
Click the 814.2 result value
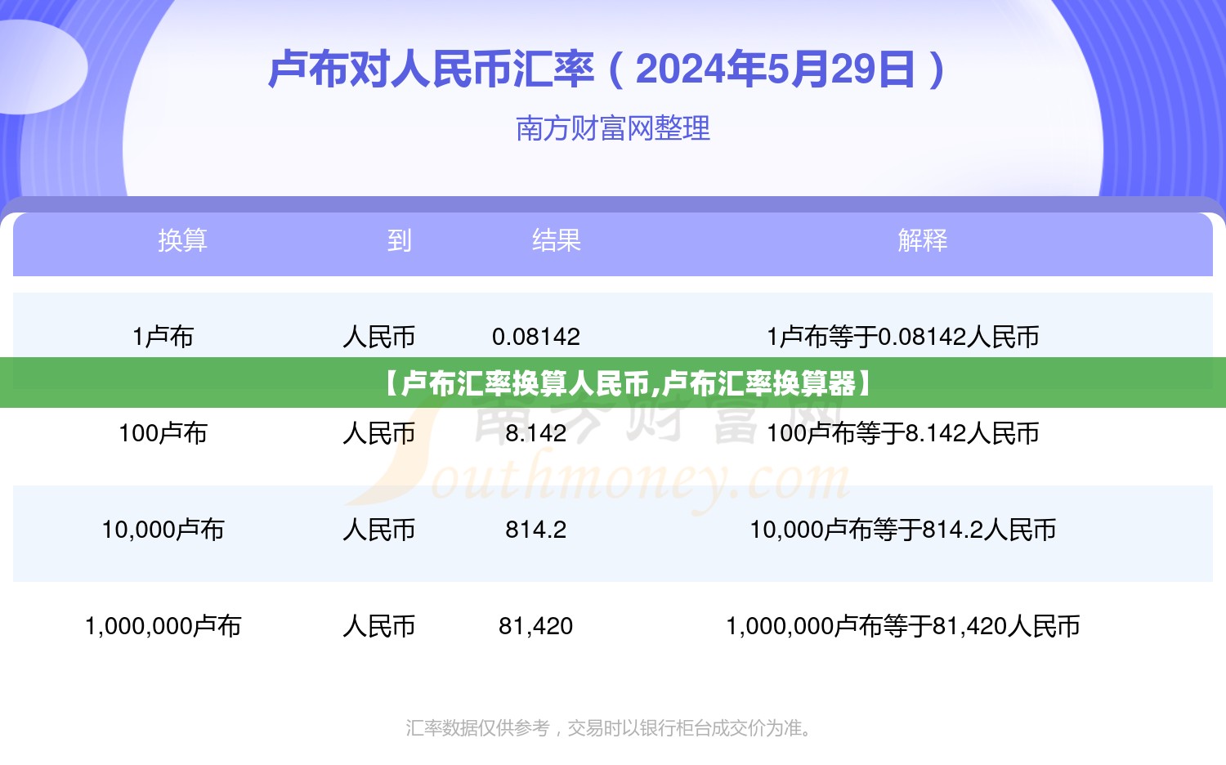pos(536,530)
